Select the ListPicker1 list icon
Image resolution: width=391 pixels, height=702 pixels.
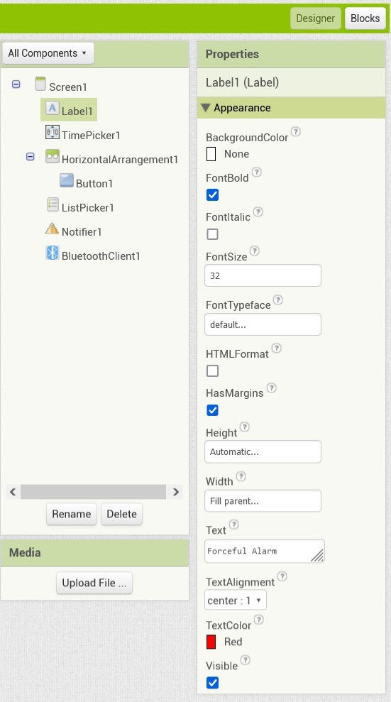(53, 204)
